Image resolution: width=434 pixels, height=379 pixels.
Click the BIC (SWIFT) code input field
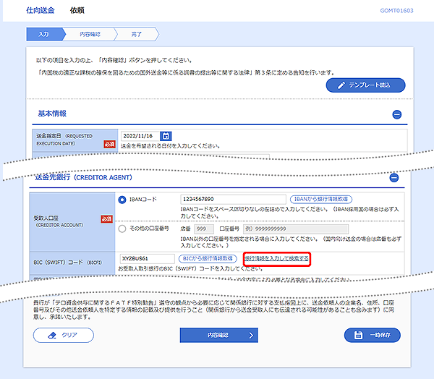click(148, 258)
